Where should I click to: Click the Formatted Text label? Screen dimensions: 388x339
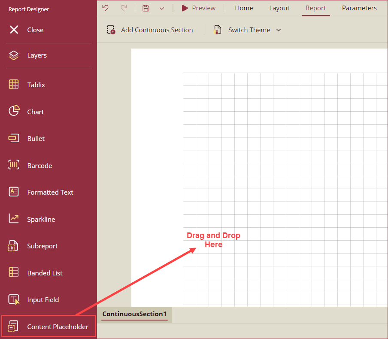pyautogui.click(x=50, y=192)
